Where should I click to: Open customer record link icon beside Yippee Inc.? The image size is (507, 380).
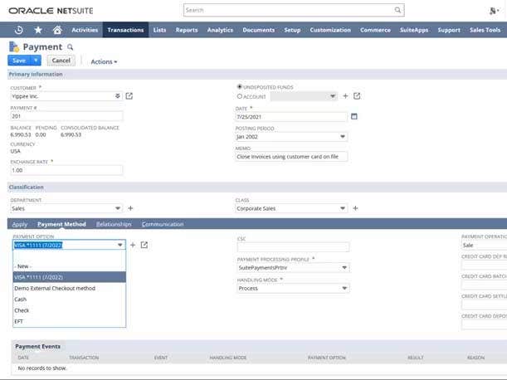tap(129, 96)
